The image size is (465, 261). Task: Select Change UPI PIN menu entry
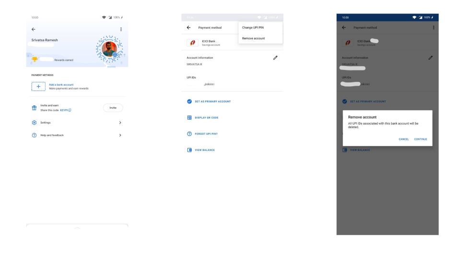[x=253, y=28]
